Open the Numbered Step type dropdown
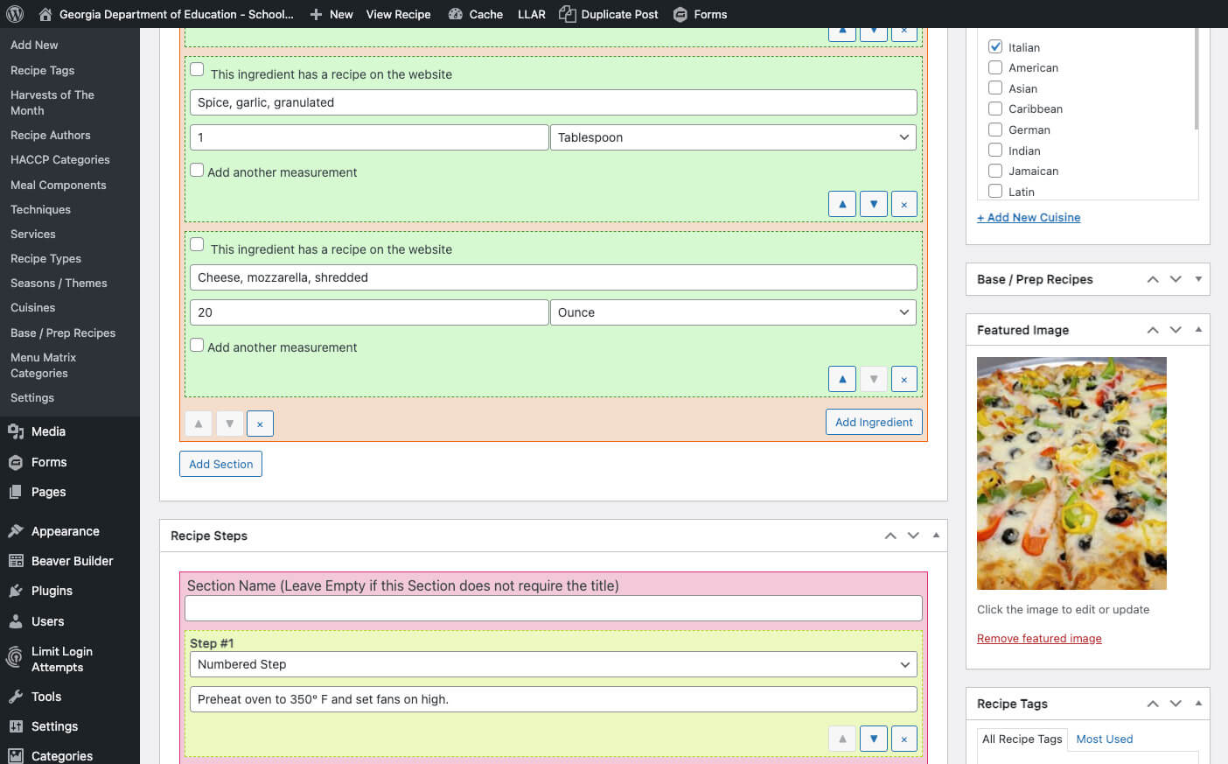Image resolution: width=1228 pixels, height=764 pixels. pos(553,664)
